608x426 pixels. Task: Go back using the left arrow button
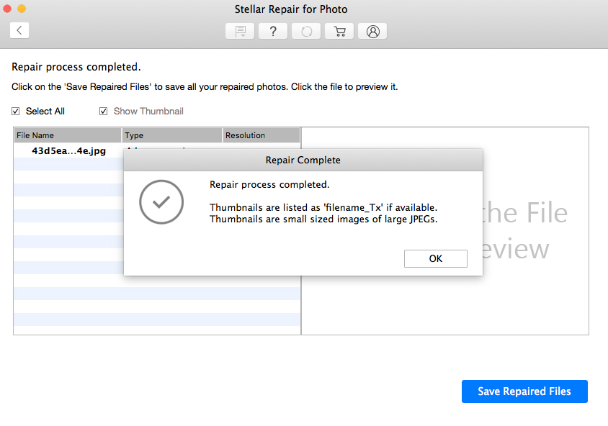point(19,30)
